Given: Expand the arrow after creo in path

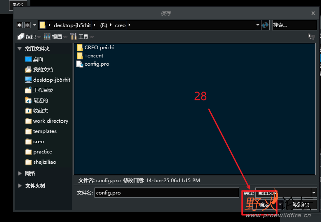Looking at the screenshot, I should [x=129, y=25].
